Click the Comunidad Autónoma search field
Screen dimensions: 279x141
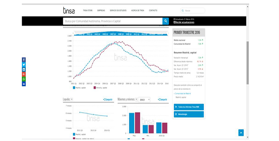(x=113, y=21)
